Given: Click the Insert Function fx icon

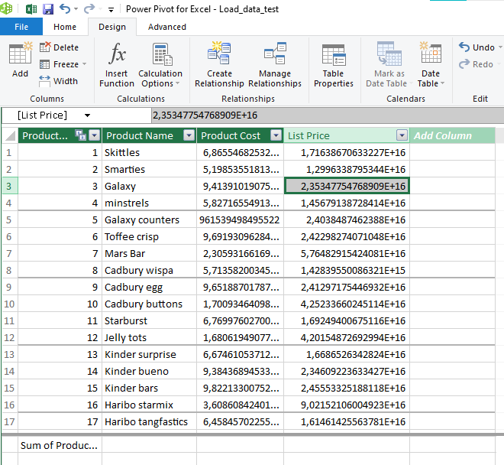Looking at the screenshot, I should coord(117,64).
